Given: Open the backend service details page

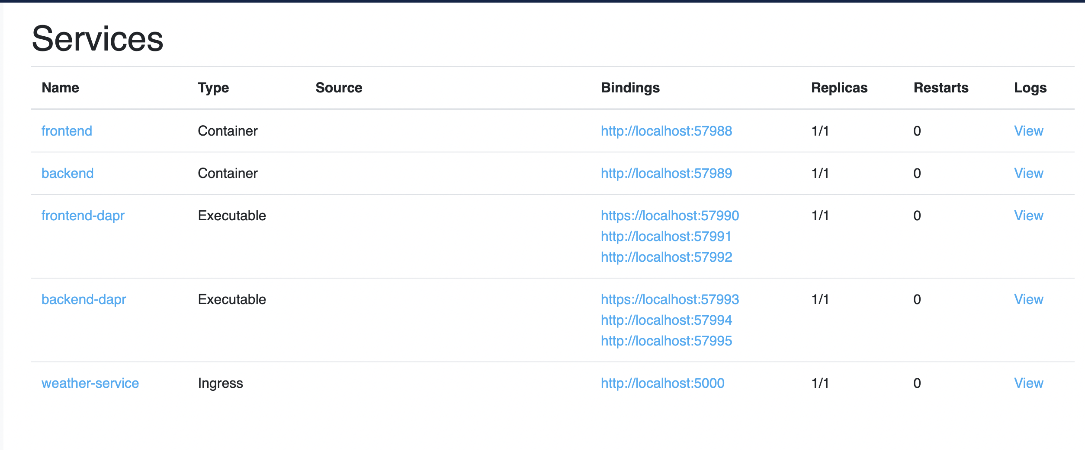Looking at the screenshot, I should click(67, 173).
